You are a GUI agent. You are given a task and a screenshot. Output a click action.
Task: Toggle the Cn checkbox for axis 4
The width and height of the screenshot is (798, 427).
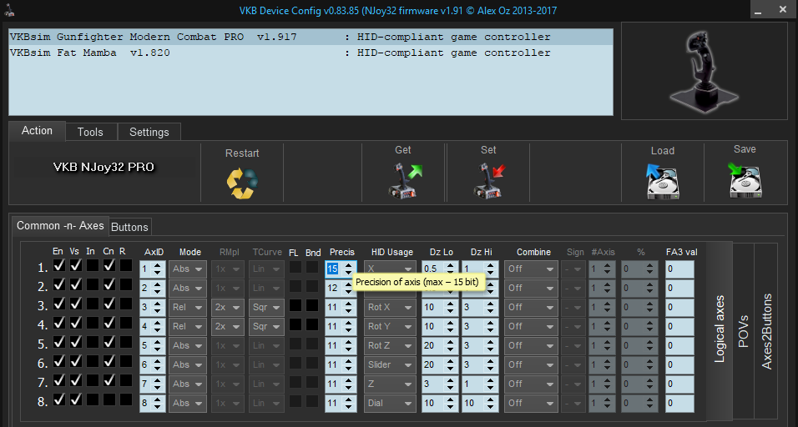coord(109,324)
